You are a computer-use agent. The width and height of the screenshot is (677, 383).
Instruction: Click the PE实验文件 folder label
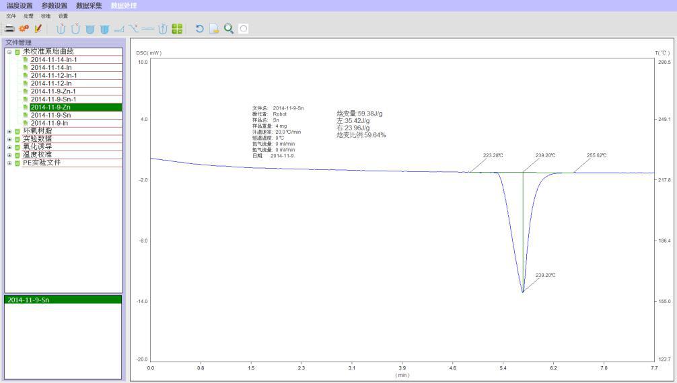click(42, 163)
